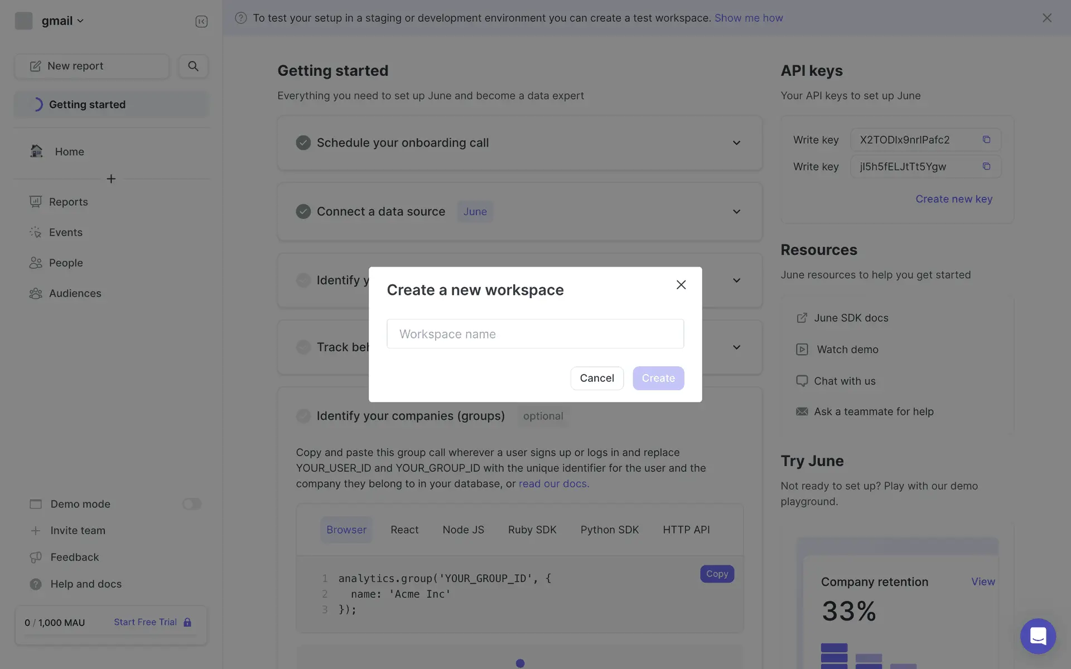Click the plus icon below Home
Screen dimensions: 1071x669
[111, 179]
